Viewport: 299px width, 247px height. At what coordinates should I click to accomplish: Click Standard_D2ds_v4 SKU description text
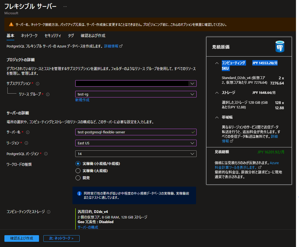pyautogui.click(x=244, y=80)
